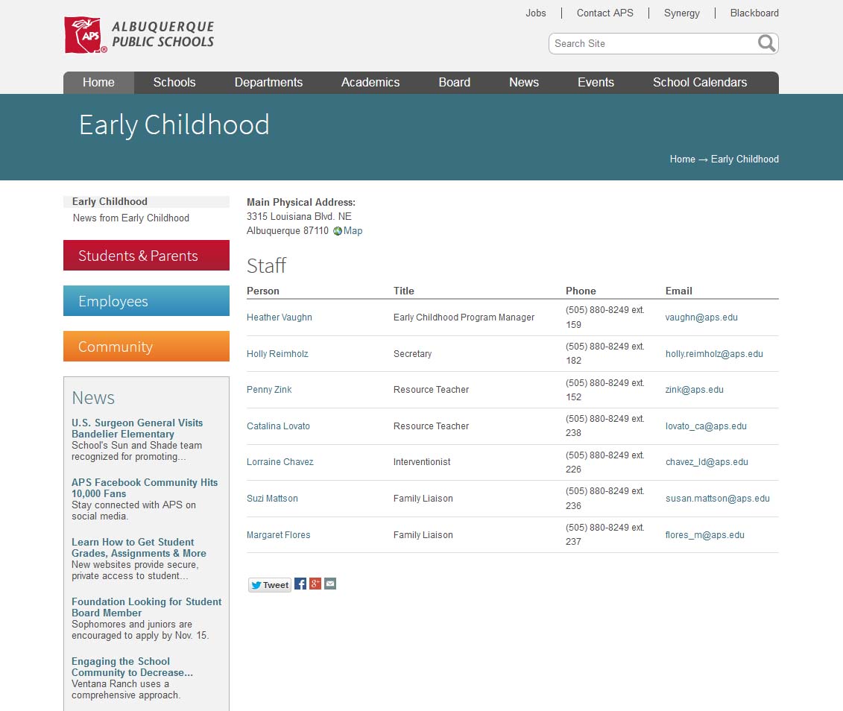Screen dimensions: 843x711
Task: Share page via Google Plus icon
Action: coord(315,584)
